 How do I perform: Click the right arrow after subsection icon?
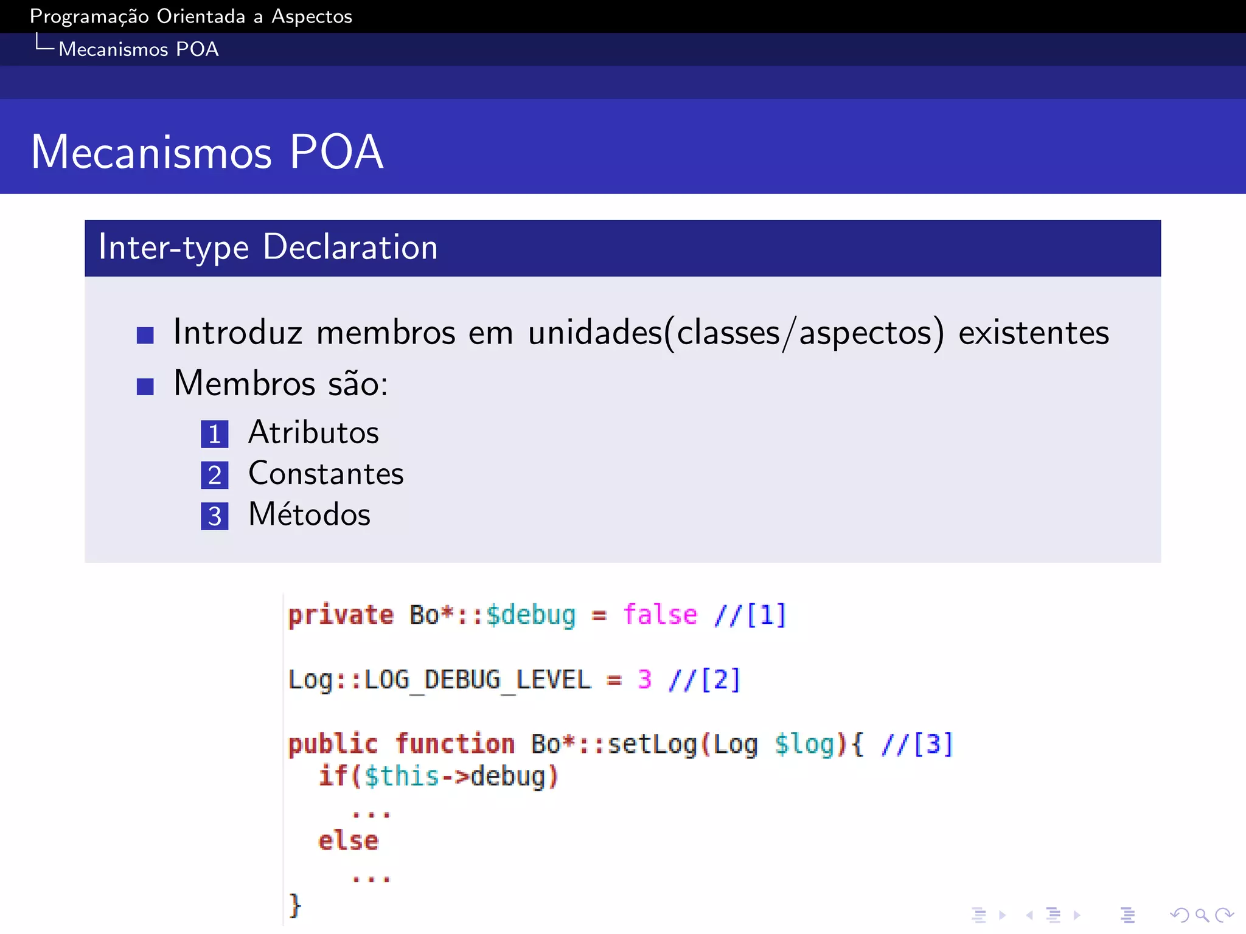coord(1003,915)
